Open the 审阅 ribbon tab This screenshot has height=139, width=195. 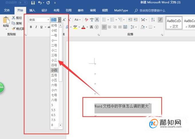pyautogui.click(x=93, y=10)
